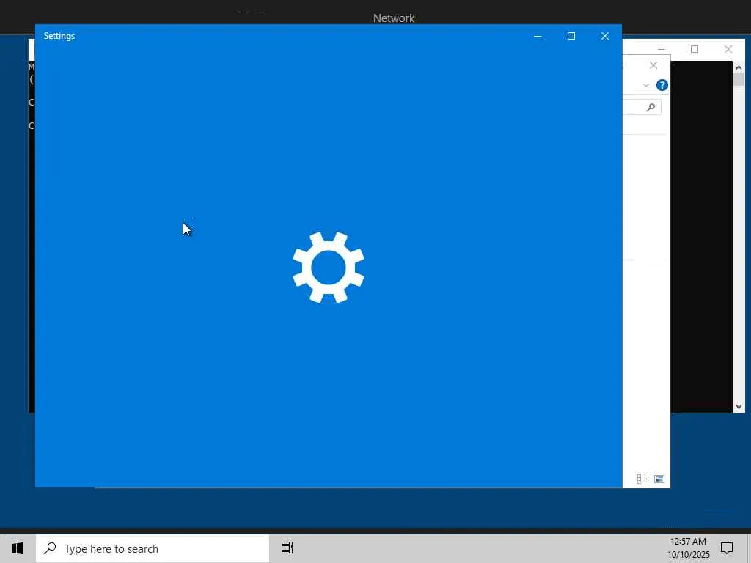Expand the File Explorer ribbon chevron
The image size is (751, 563).
tap(645, 85)
